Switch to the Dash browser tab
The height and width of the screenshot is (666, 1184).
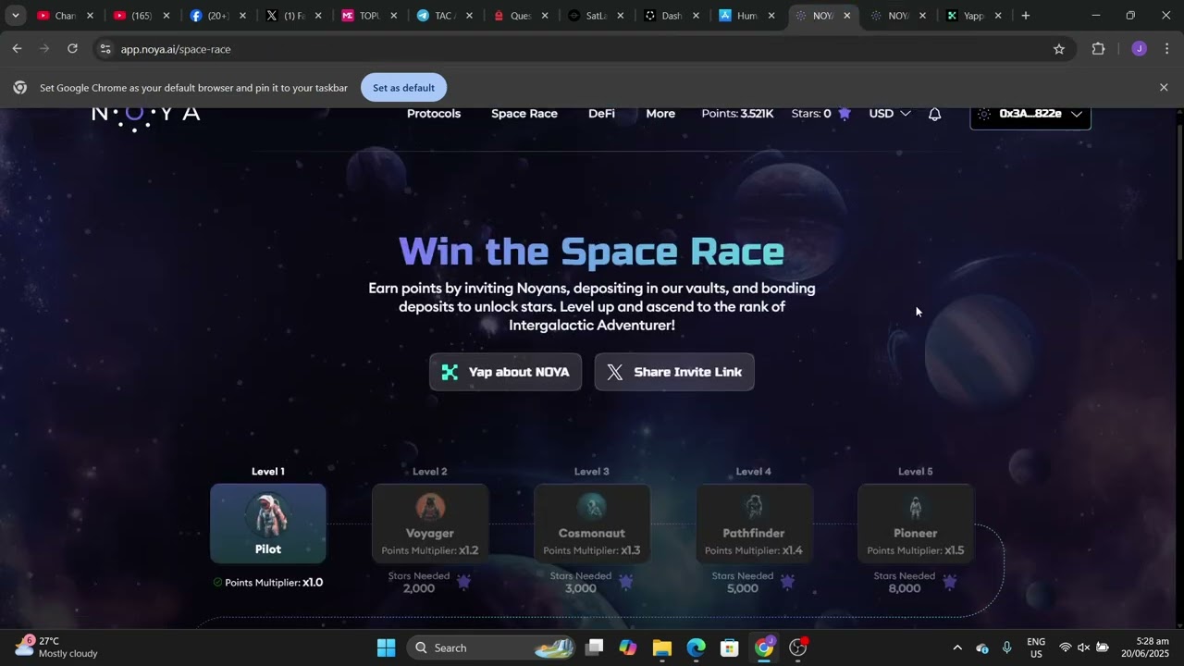tap(671, 16)
